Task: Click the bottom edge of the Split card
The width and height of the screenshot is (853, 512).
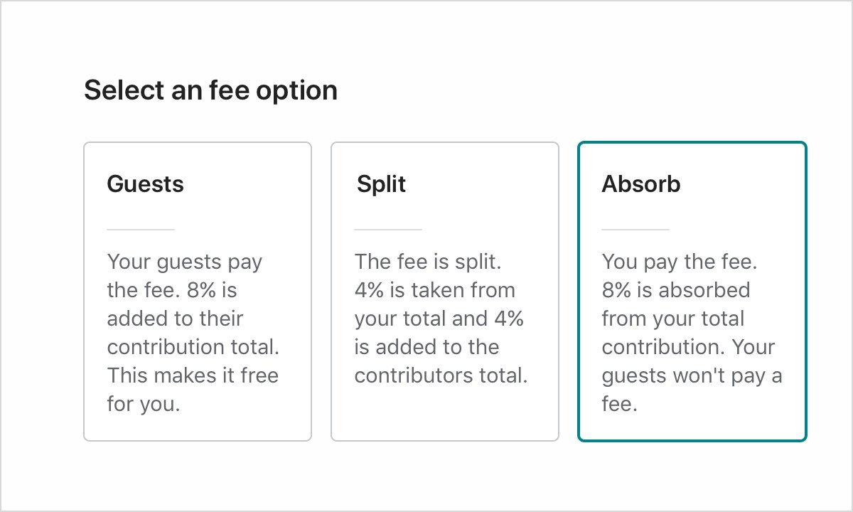Action: 445,439
